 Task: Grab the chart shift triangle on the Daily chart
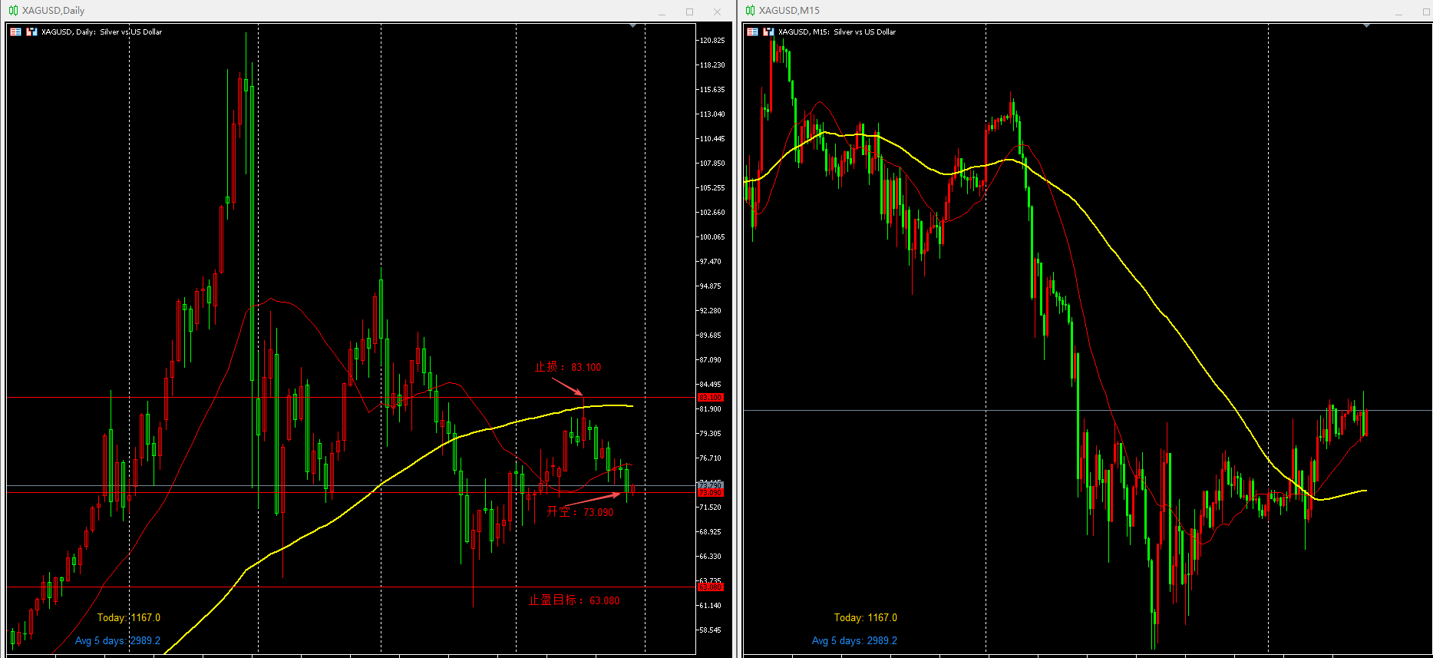(x=632, y=26)
